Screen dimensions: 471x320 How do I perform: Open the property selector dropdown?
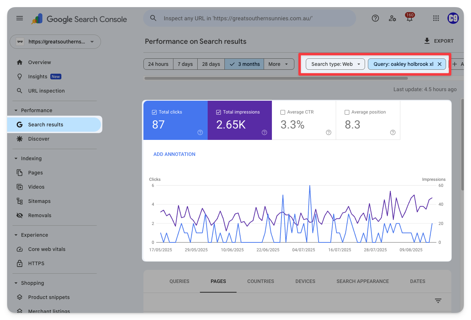[55, 42]
